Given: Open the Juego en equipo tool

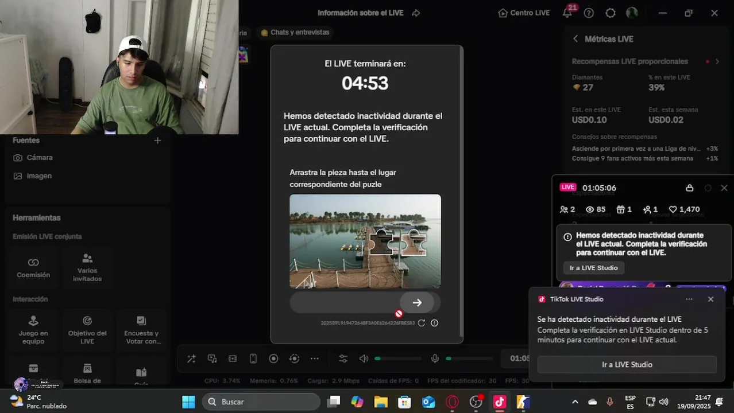Looking at the screenshot, I should click(33, 330).
